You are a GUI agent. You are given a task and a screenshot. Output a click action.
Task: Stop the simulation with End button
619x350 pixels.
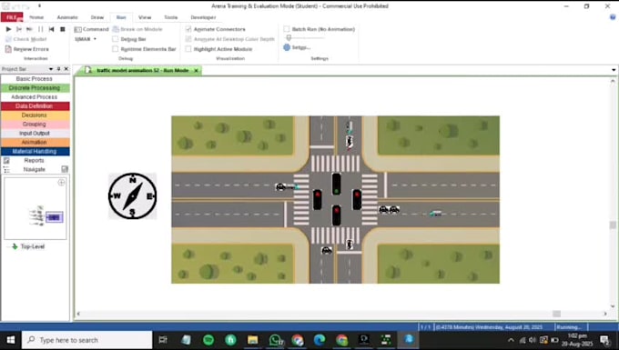coord(63,29)
